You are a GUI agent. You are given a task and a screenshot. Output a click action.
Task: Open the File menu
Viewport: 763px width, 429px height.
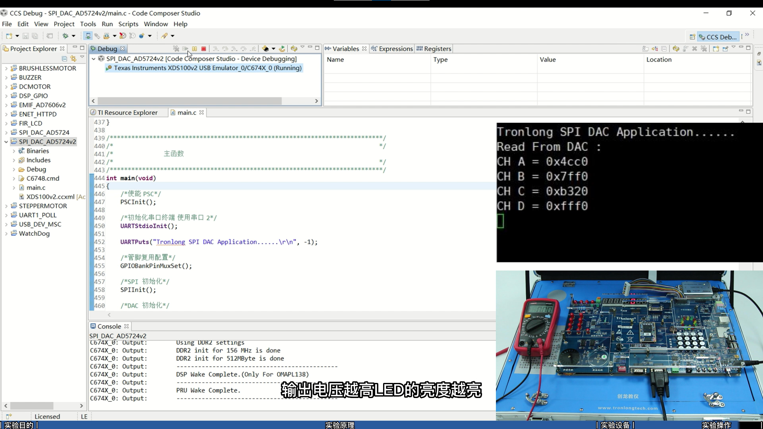[7, 24]
